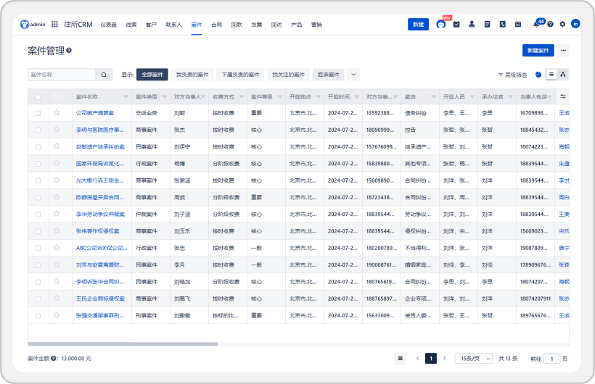Check the 李华劳动争议仲裁案 row checkbox
The width and height of the screenshot is (595, 384).
[38, 214]
